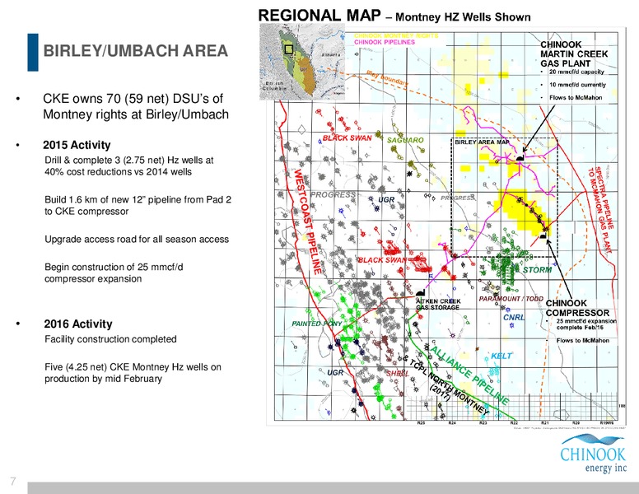Click "Drill & complete 3 (2.75 net)" line

129,165
